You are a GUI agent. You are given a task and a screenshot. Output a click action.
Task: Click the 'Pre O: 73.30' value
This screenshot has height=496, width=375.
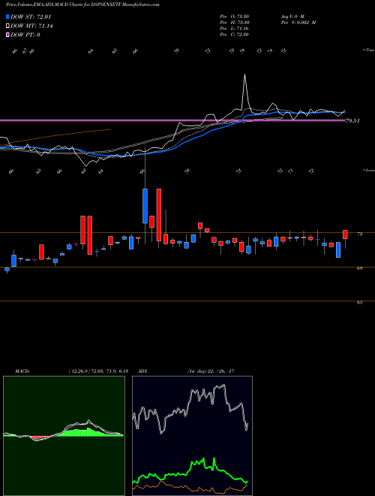tap(234, 17)
